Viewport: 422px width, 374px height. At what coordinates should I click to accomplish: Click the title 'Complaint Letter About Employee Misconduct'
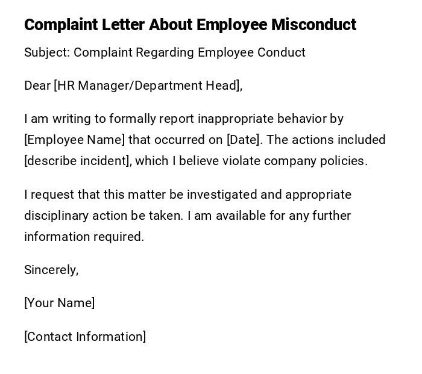190,25
